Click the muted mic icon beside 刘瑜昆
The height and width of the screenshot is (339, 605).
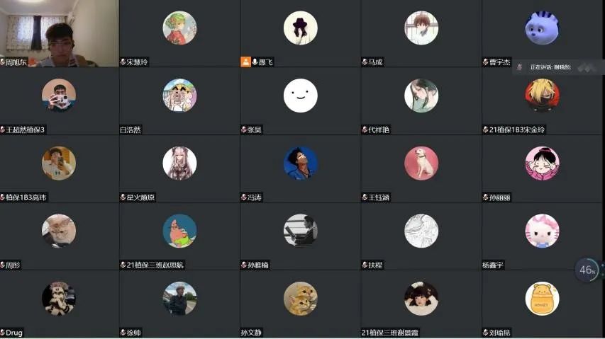[486, 333]
